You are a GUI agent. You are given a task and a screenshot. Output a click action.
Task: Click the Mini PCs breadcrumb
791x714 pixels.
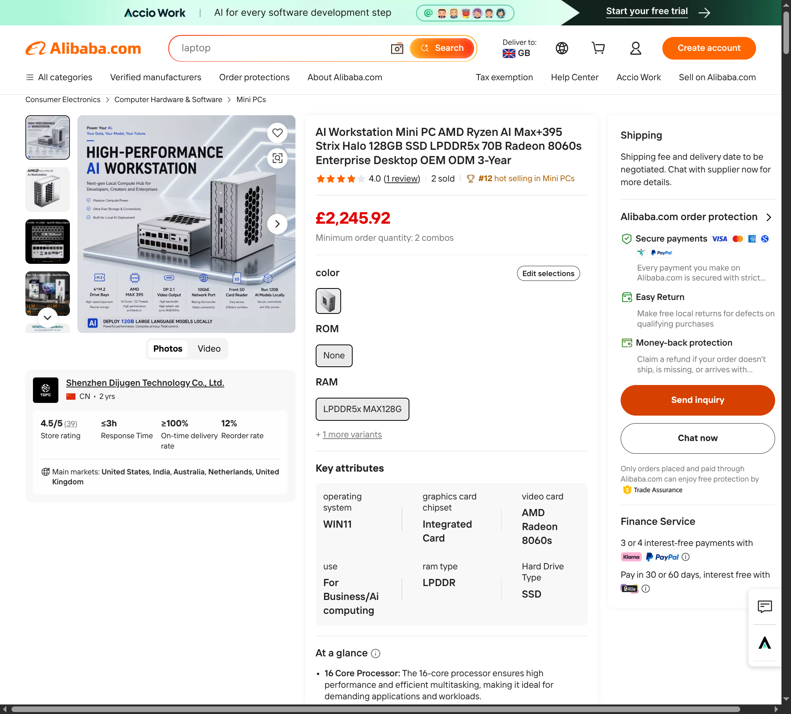pyautogui.click(x=251, y=100)
